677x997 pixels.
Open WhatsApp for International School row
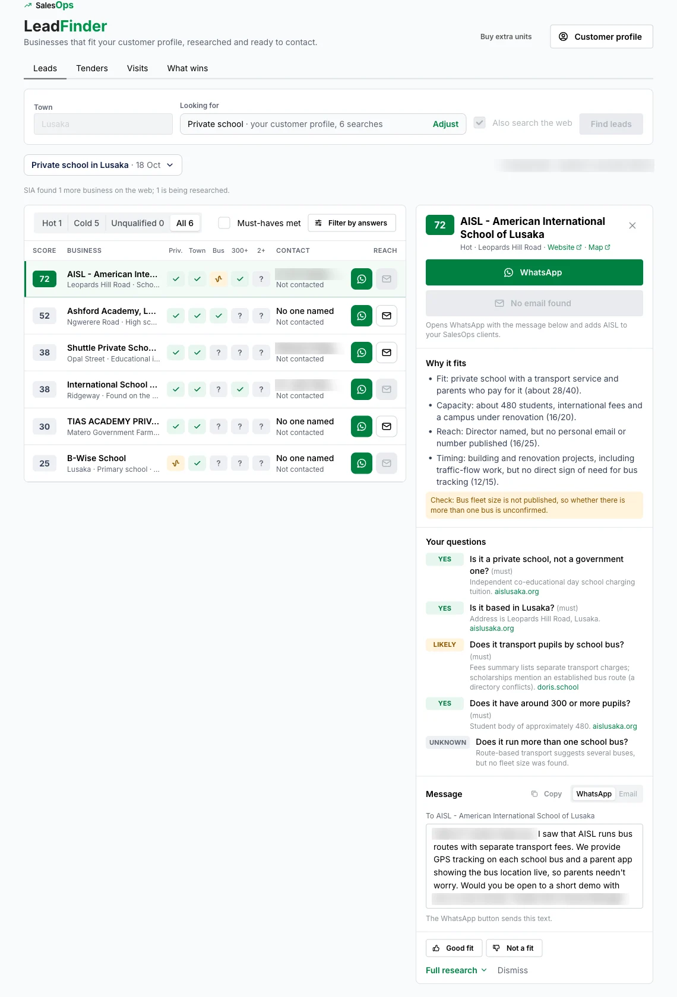[x=361, y=389]
